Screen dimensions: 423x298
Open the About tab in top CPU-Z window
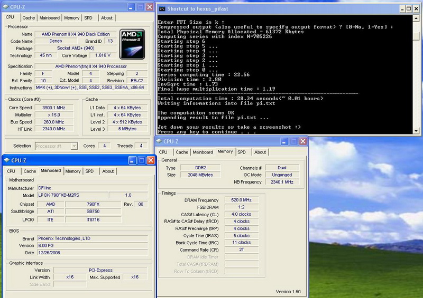tap(107, 18)
